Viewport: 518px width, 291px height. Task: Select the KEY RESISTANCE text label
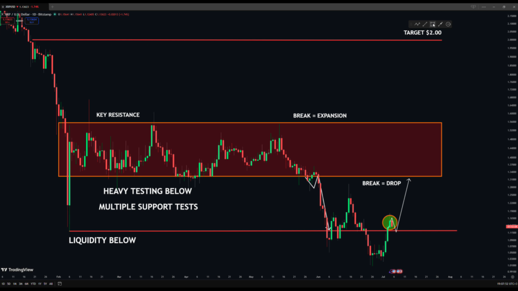click(118, 115)
